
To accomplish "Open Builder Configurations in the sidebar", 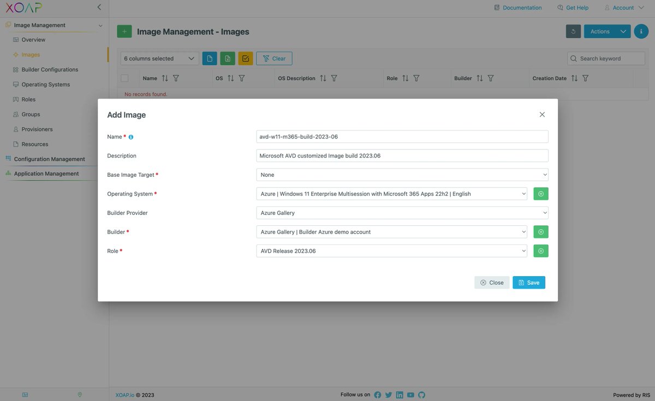I will [x=50, y=70].
